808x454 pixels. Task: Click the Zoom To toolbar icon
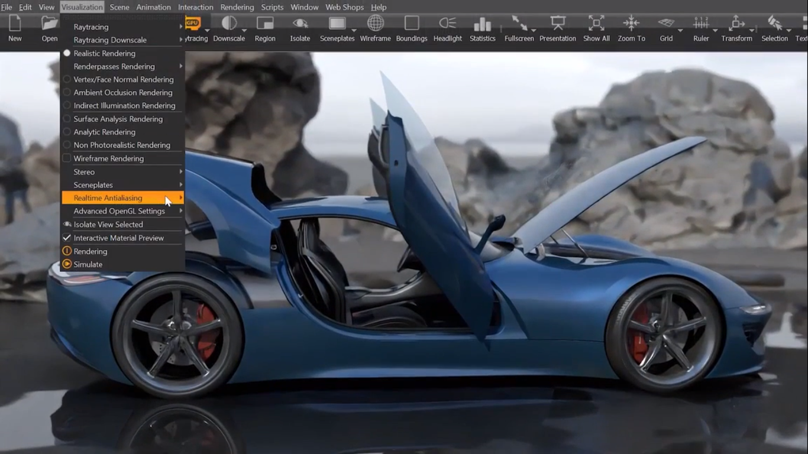(x=631, y=24)
